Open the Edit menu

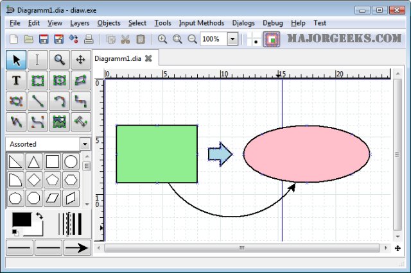click(x=34, y=23)
